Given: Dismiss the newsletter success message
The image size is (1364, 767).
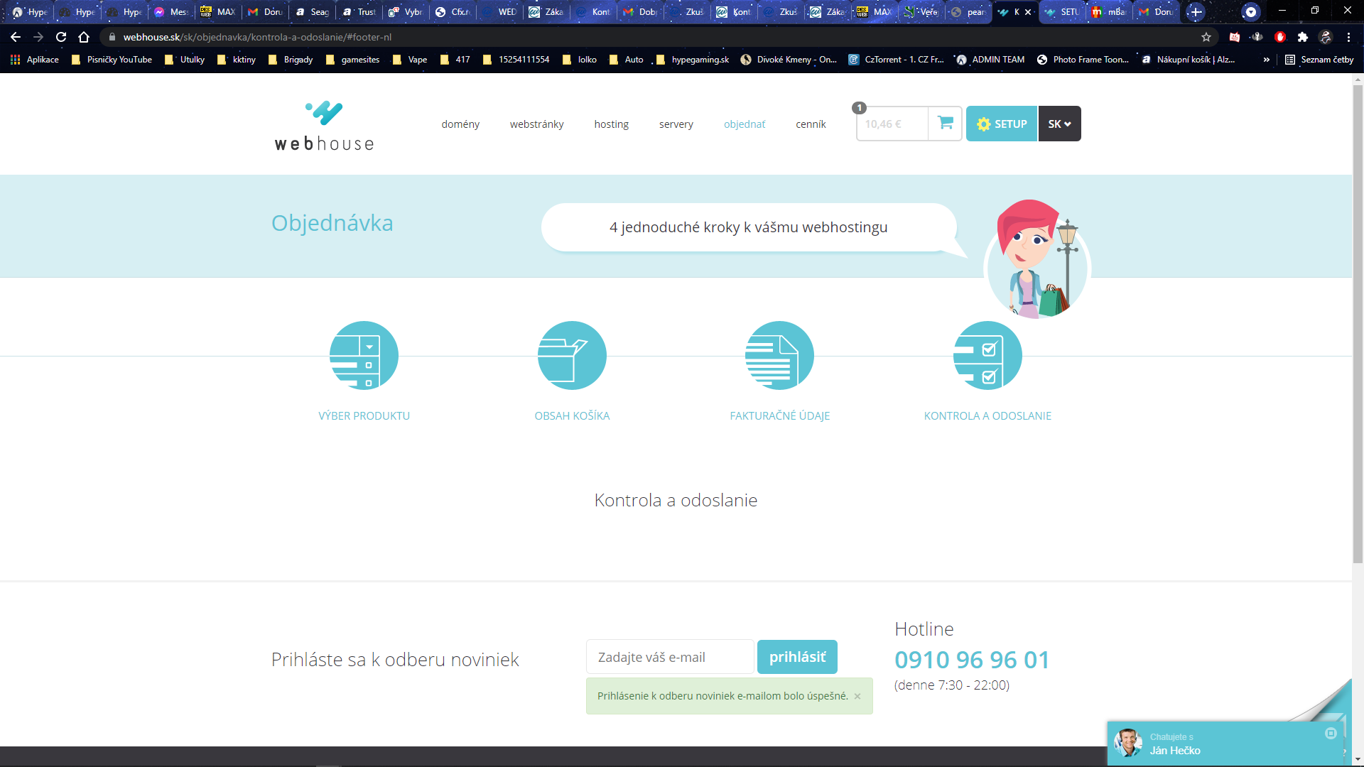Looking at the screenshot, I should (x=857, y=696).
